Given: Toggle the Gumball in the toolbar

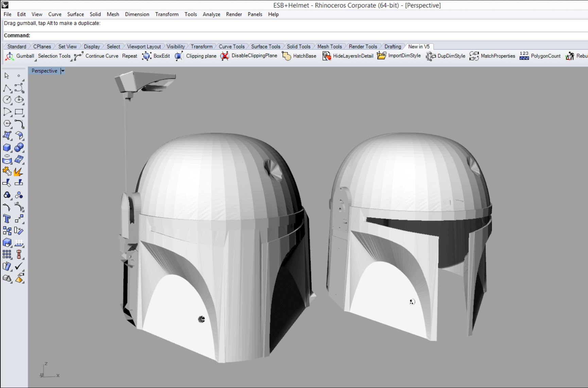Looking at the screenshot, I should [x=20, y=56].
